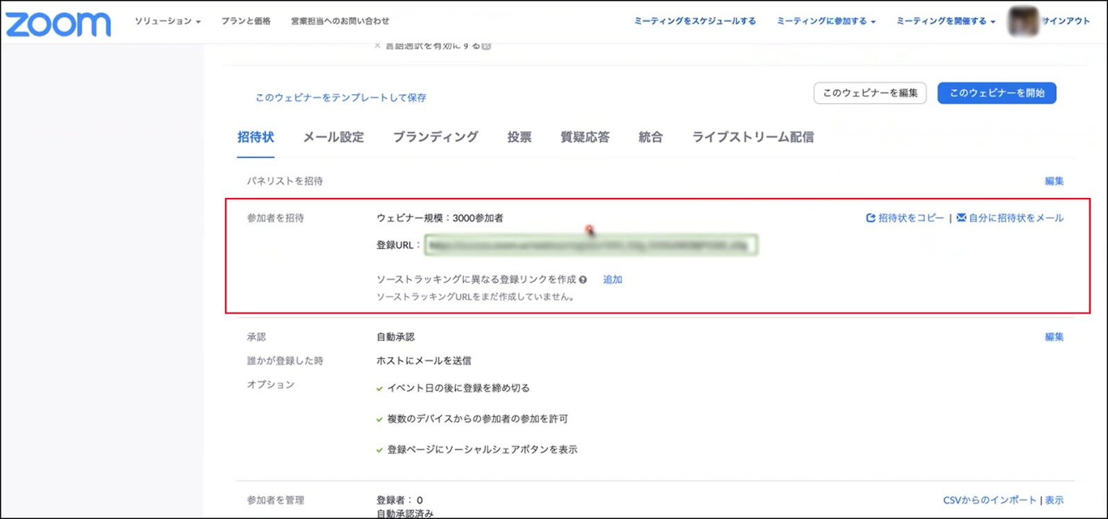Click ウェビナー規模：3000参加者 text

pos(440,218)
